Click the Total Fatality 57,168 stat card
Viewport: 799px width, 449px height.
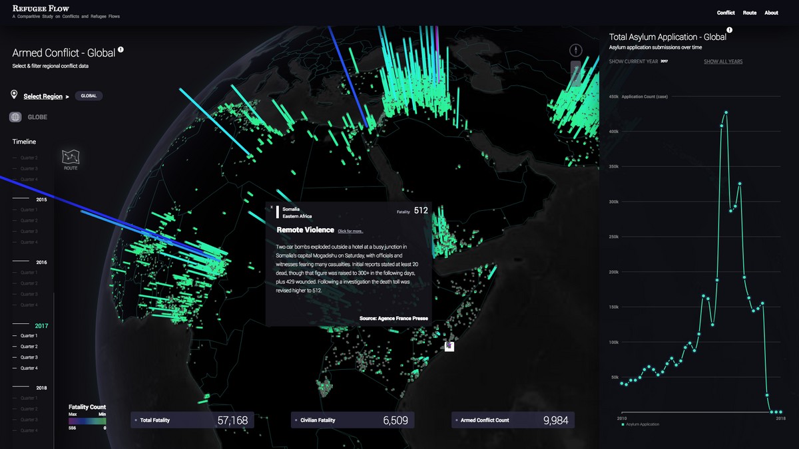tap(192, 420)
